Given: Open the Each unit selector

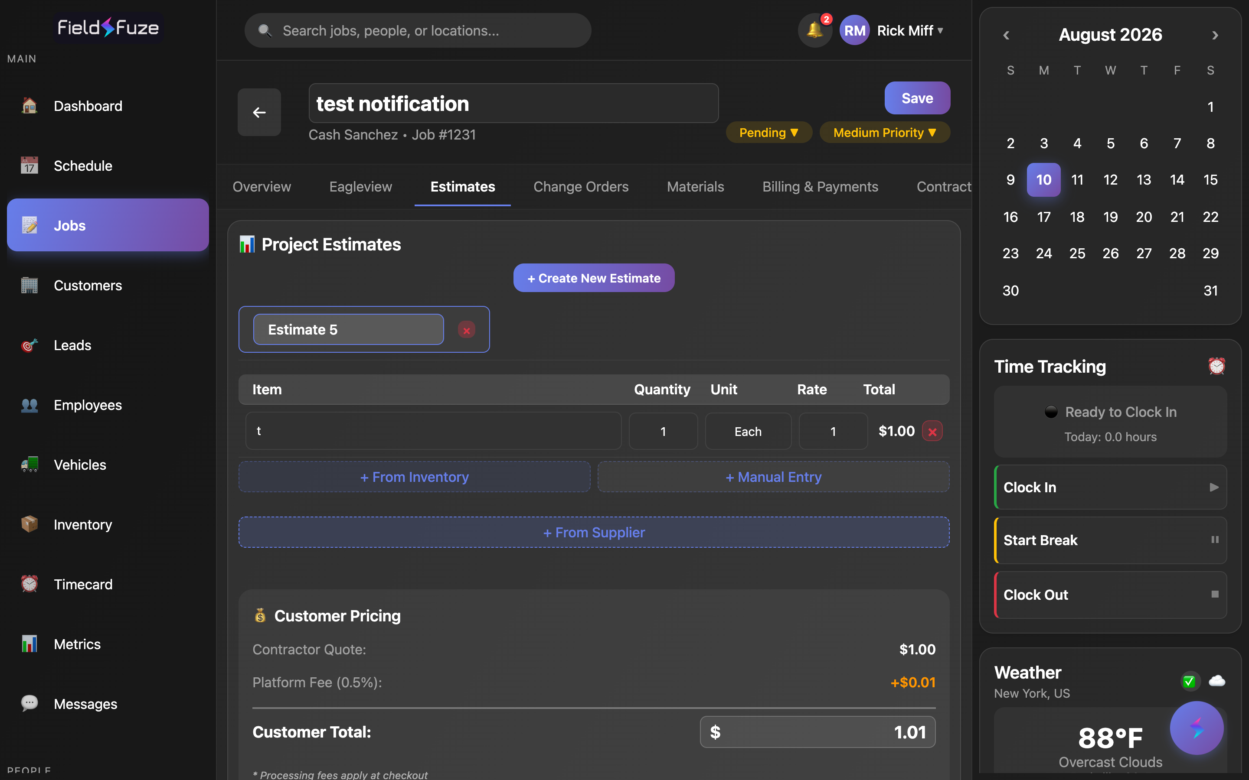Looking at the screenshot, I should pyautogui.click(x=748, y=431).
